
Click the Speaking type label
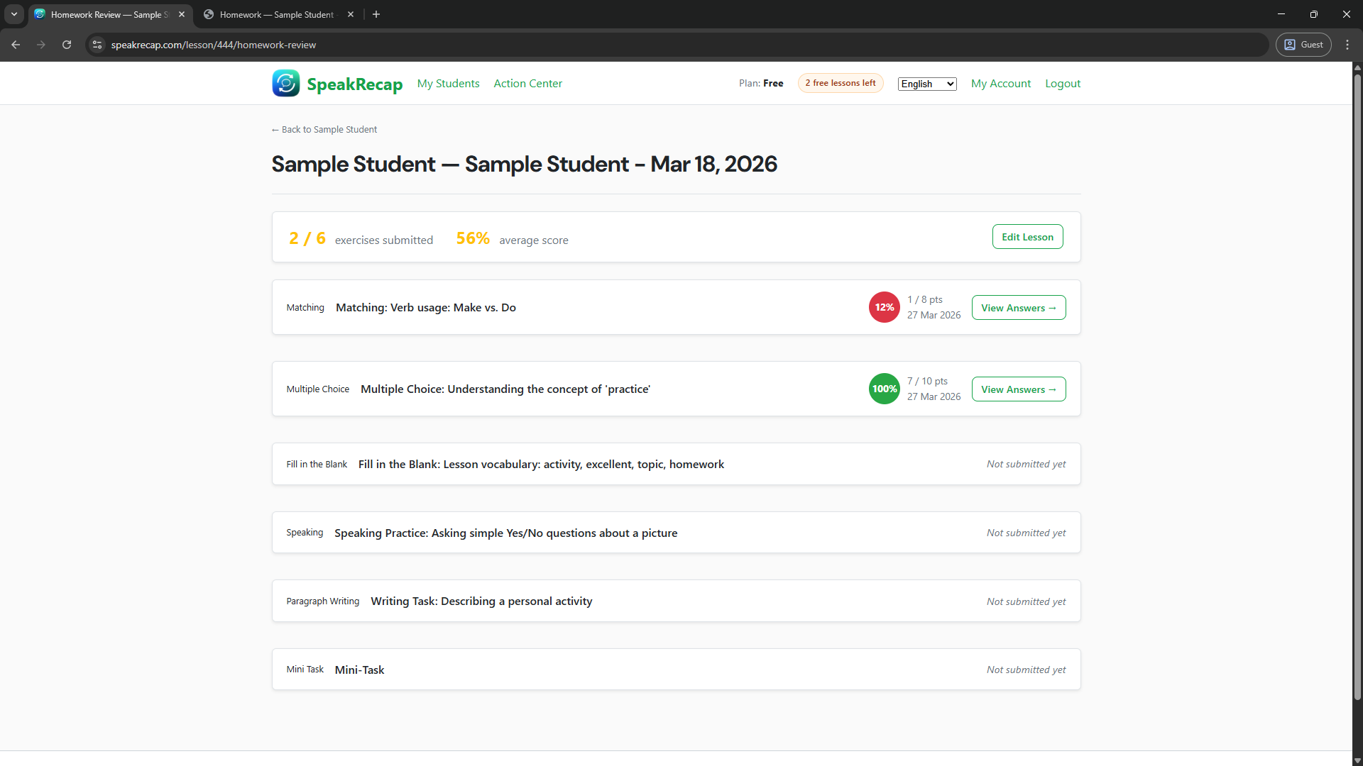coord(305,532)
